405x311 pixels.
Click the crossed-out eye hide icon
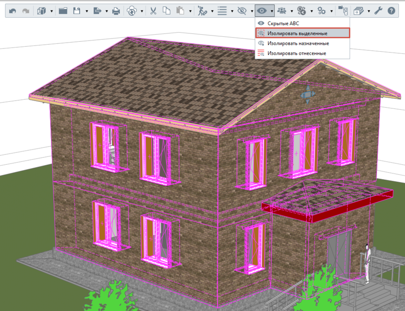tap(242, 11)
